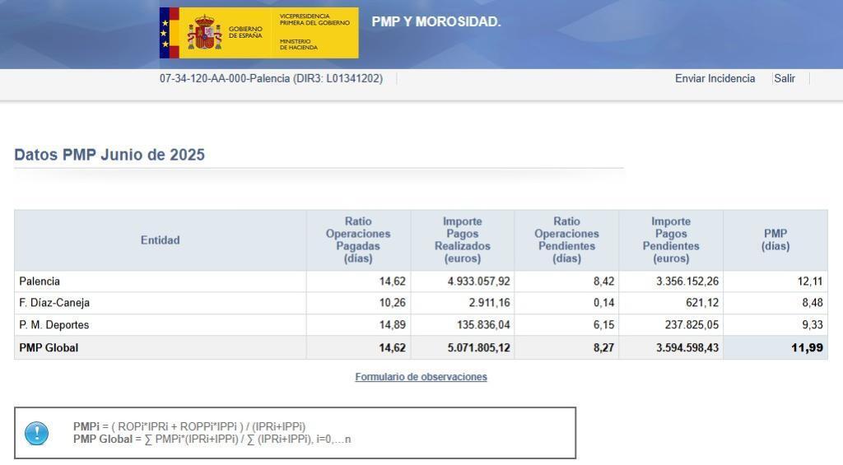
Task: Click the Entidad column header
Action: click(160, 240)
